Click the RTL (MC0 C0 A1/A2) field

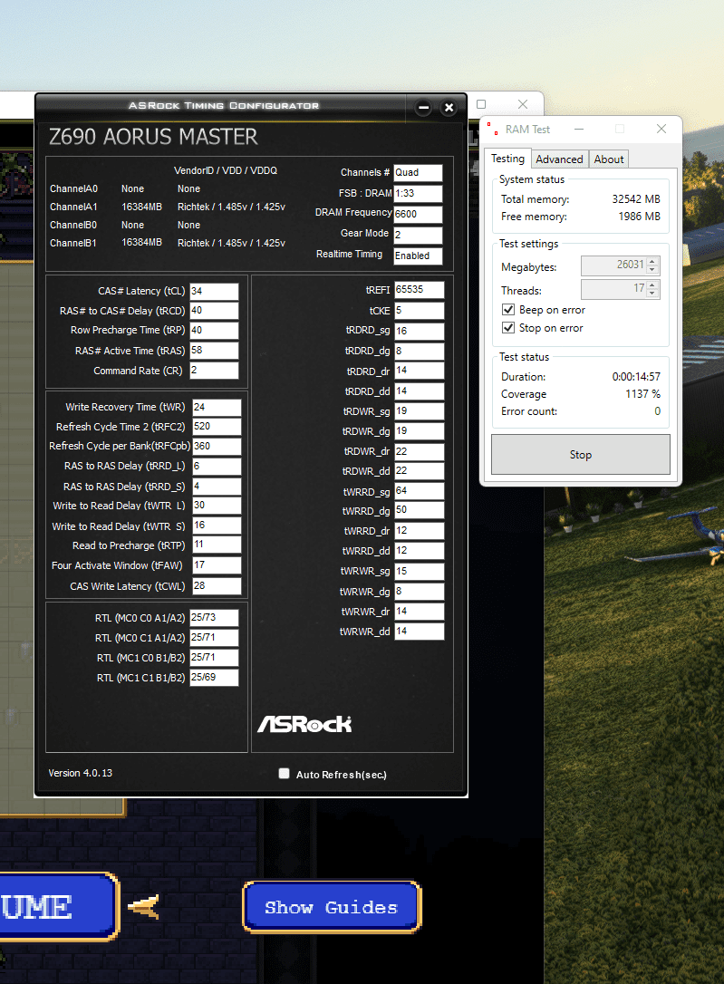[x=214, y=618]
